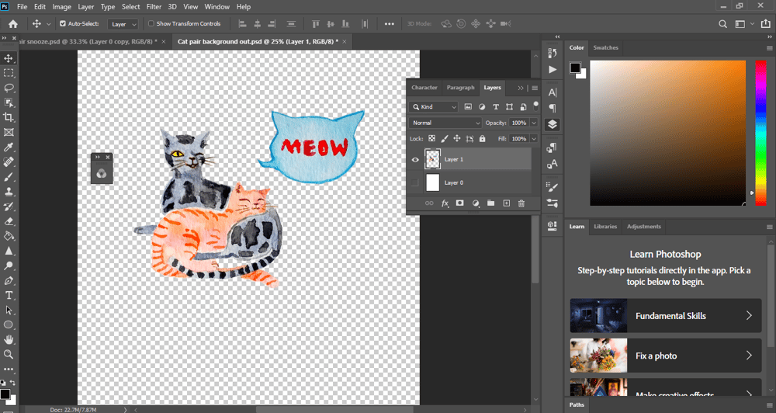Open the Brush Settings panel icon

553,186
